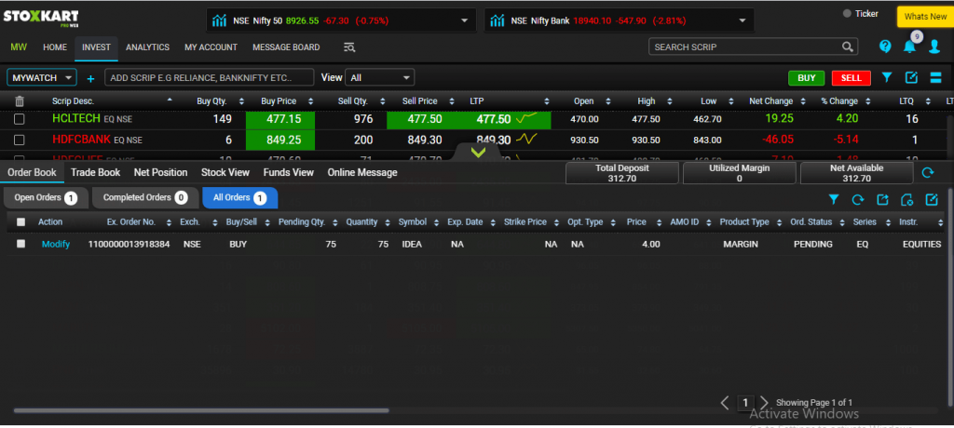This screenshot has height=428, width=954.
Task: Check the IDEA order row checkbox
Action: [x=21, y=244]
